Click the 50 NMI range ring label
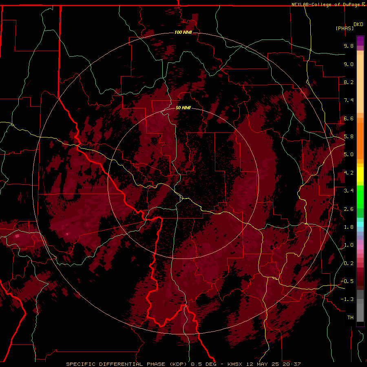The height and width of the screenshot is (367, 367). (x=183, y=108)
